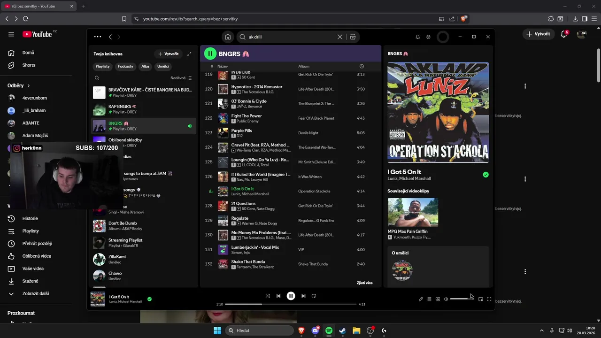The width and height of the screenshot is (601, 338).
Task: Skip to previous track
Action: 278,296
